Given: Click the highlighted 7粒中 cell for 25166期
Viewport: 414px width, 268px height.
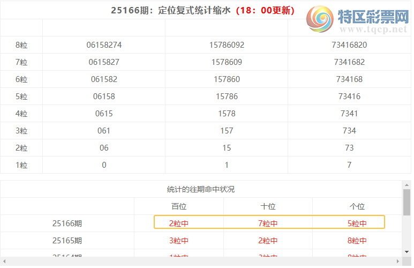Looking at the screenshot, I should pos(268,224).
